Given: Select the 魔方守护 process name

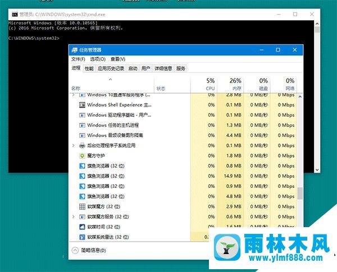Looking at the screenshot, I should pyautogui.click(x=96, y=156).
